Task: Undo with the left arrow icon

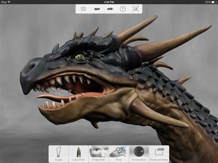Action: pos(97,9)
